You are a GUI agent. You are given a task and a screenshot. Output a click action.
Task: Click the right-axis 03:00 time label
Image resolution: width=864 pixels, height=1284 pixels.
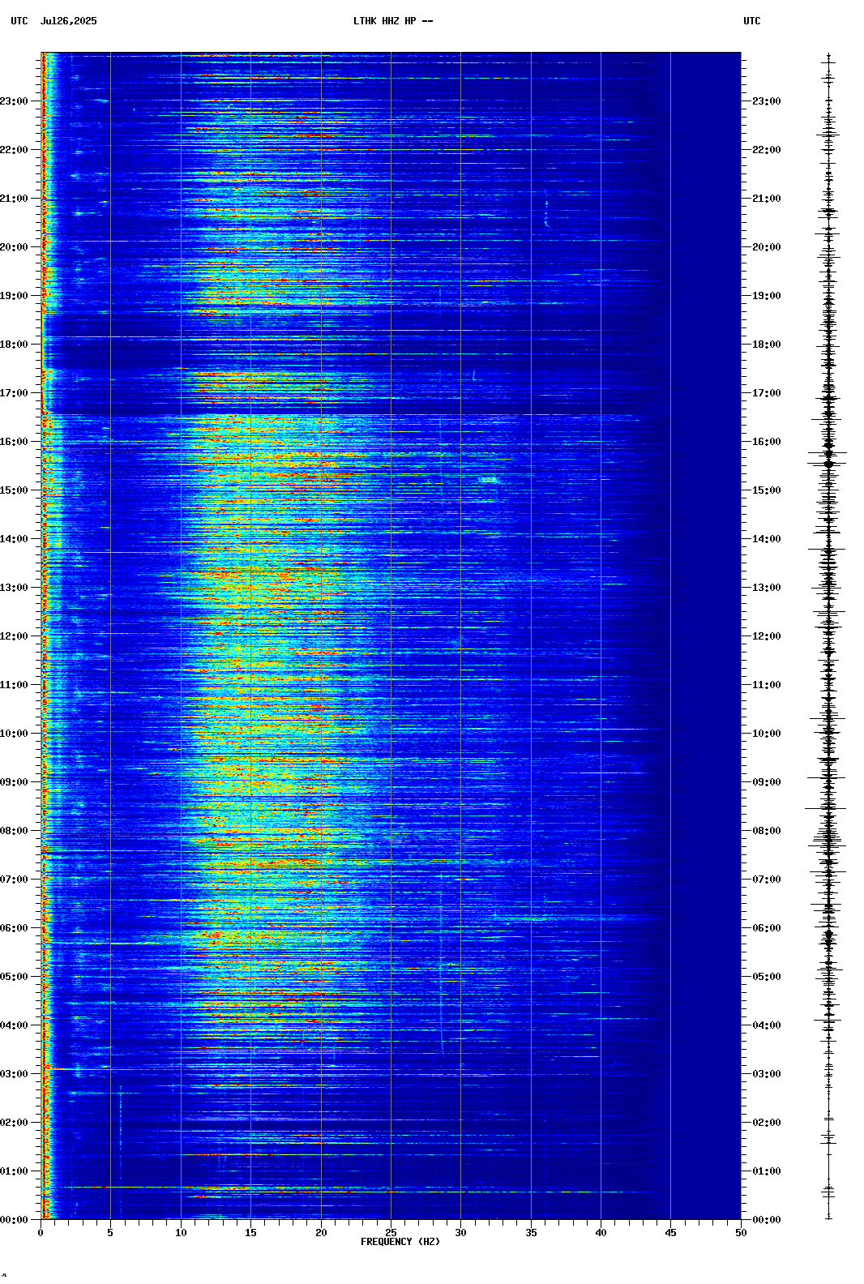coord(767,1074)
